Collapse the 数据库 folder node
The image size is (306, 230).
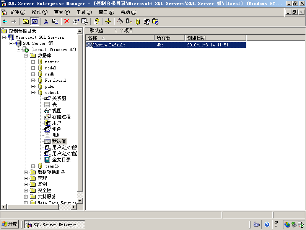point(26,56)
